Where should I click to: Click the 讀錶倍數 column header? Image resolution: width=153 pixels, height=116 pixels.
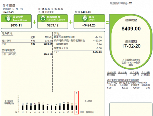coord(122,72)
